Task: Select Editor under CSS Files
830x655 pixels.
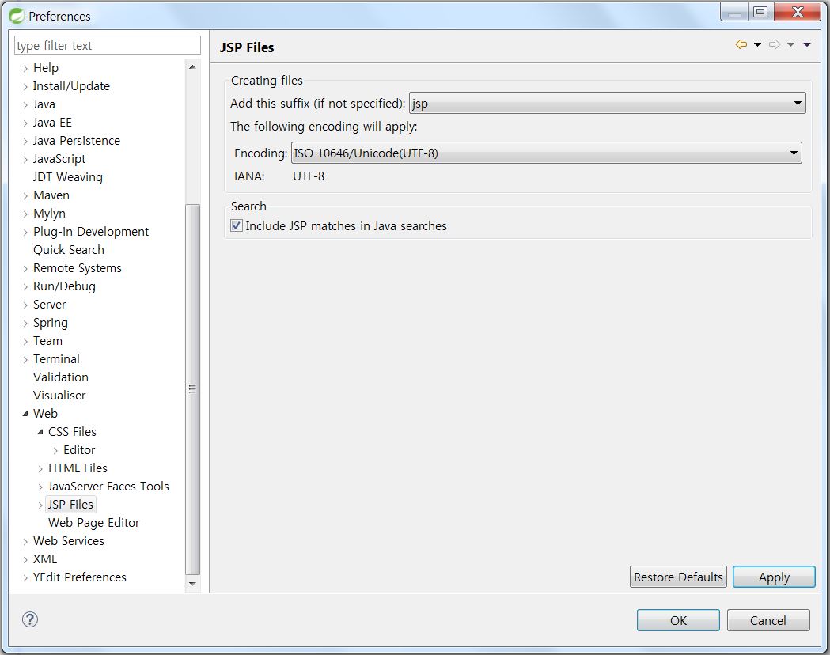Action: (x=79, y=449)
